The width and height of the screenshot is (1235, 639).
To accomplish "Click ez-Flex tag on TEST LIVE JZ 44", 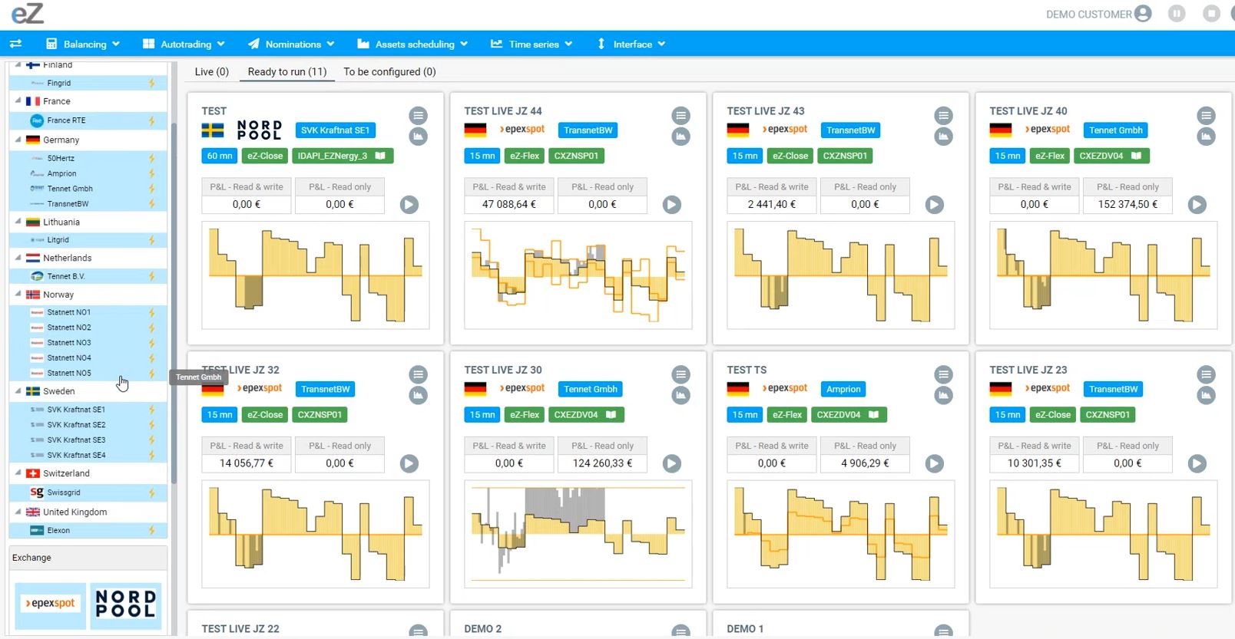I will click(525, 156).
